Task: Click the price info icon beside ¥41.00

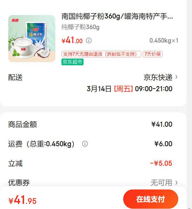Action: pos(89,41)
